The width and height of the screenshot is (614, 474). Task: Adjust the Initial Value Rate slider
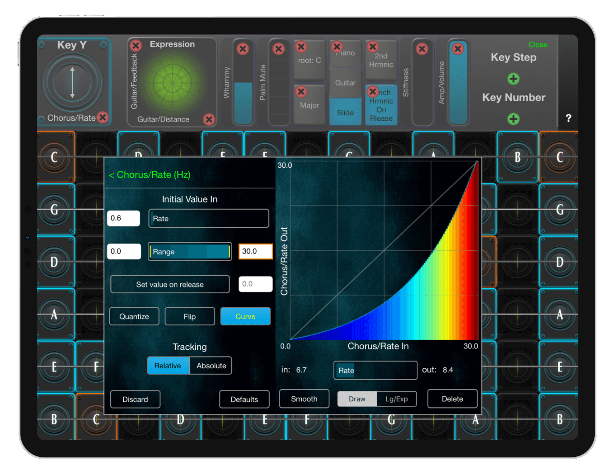click(209, 218)
